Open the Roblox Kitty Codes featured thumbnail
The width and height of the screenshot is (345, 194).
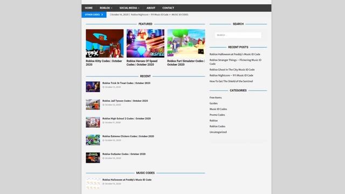[105, 43]
